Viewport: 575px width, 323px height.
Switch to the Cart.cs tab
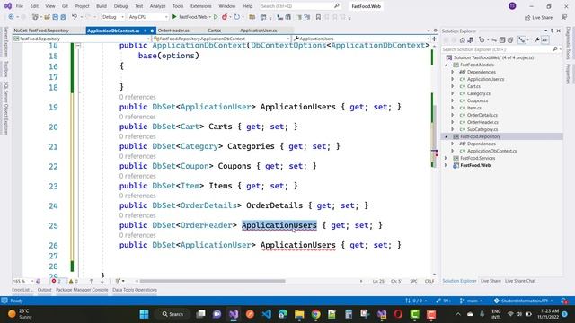pos(215,31)
